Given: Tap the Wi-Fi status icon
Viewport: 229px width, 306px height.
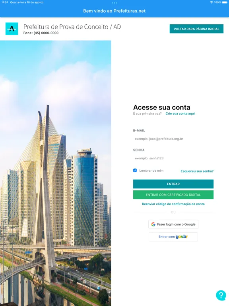Looking at the screenshot, I should point(212,2).
